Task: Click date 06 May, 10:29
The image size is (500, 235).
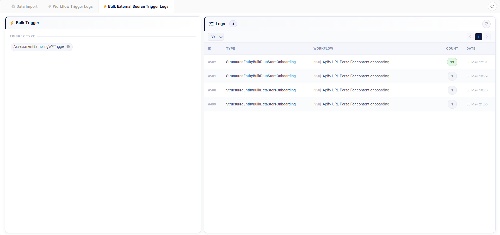Action: click(x=477, y=76)
